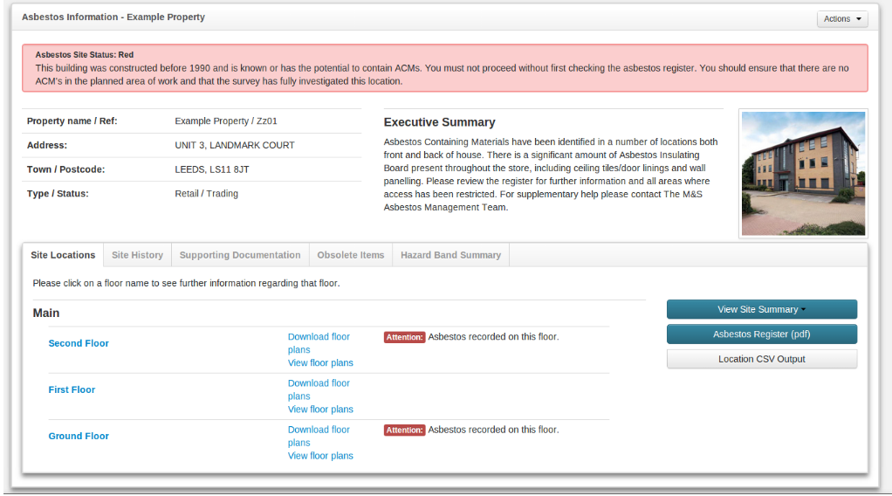
Task: Open the Actions dropdown menu
Action: tap(841, 18)
